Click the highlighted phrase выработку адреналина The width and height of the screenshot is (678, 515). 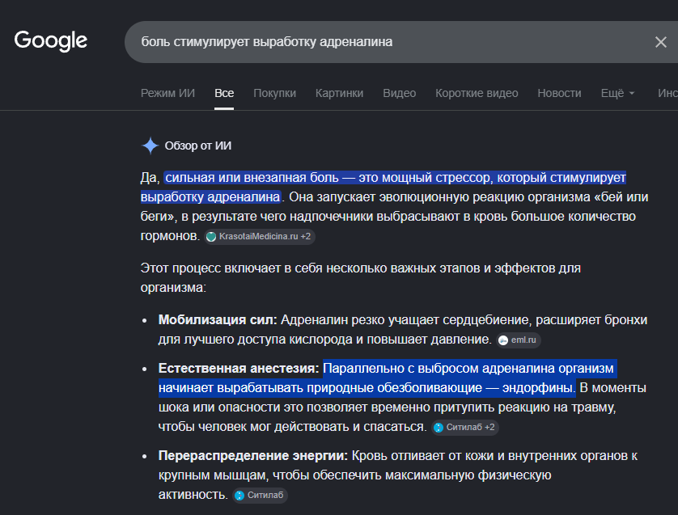(x=210, y=197)
